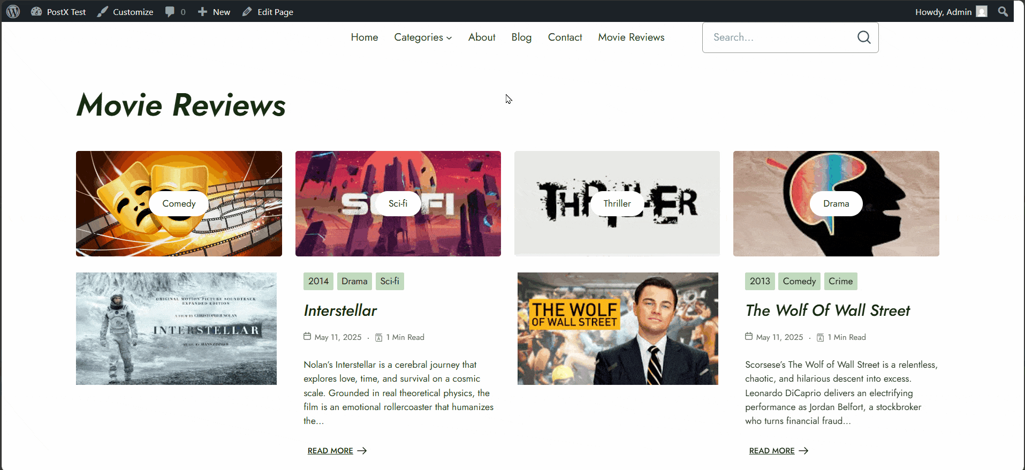The height and width of the screenshot is (470, 1025).
Task: Open Wolf of Wall Street poster thumbnail
Action: click(618, 329)
